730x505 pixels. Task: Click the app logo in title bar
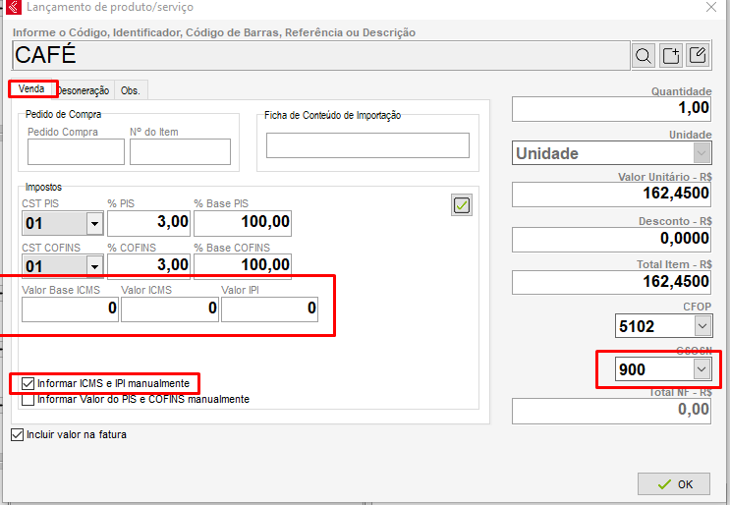13,8
